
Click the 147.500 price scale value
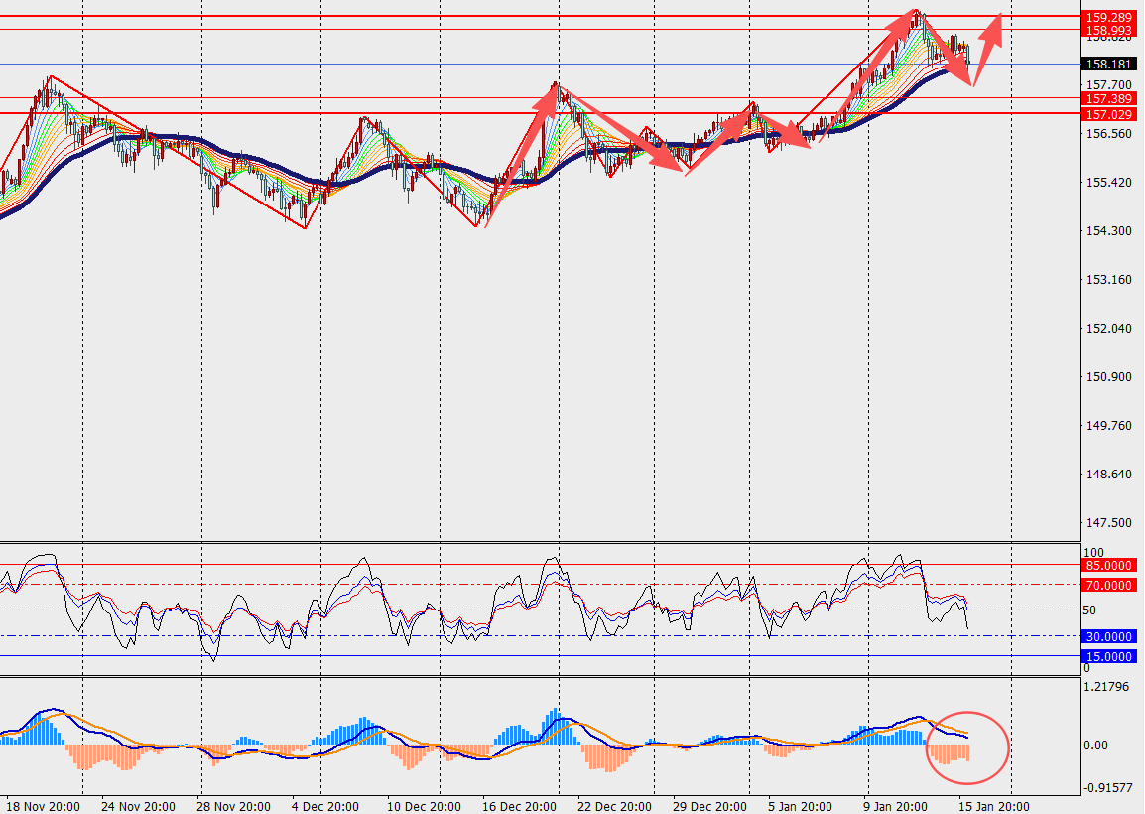click(x=1108, y=523)
